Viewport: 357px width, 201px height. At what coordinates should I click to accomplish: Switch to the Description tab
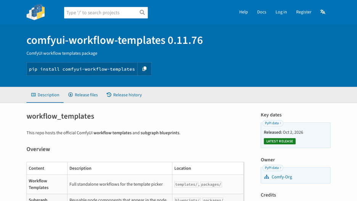pos(45,95)
